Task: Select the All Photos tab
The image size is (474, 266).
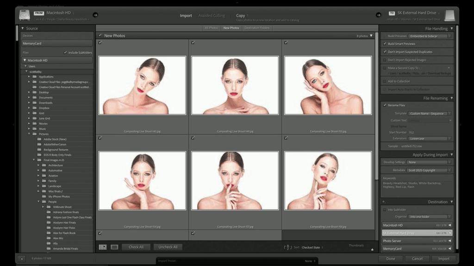Action: (211, 28)
